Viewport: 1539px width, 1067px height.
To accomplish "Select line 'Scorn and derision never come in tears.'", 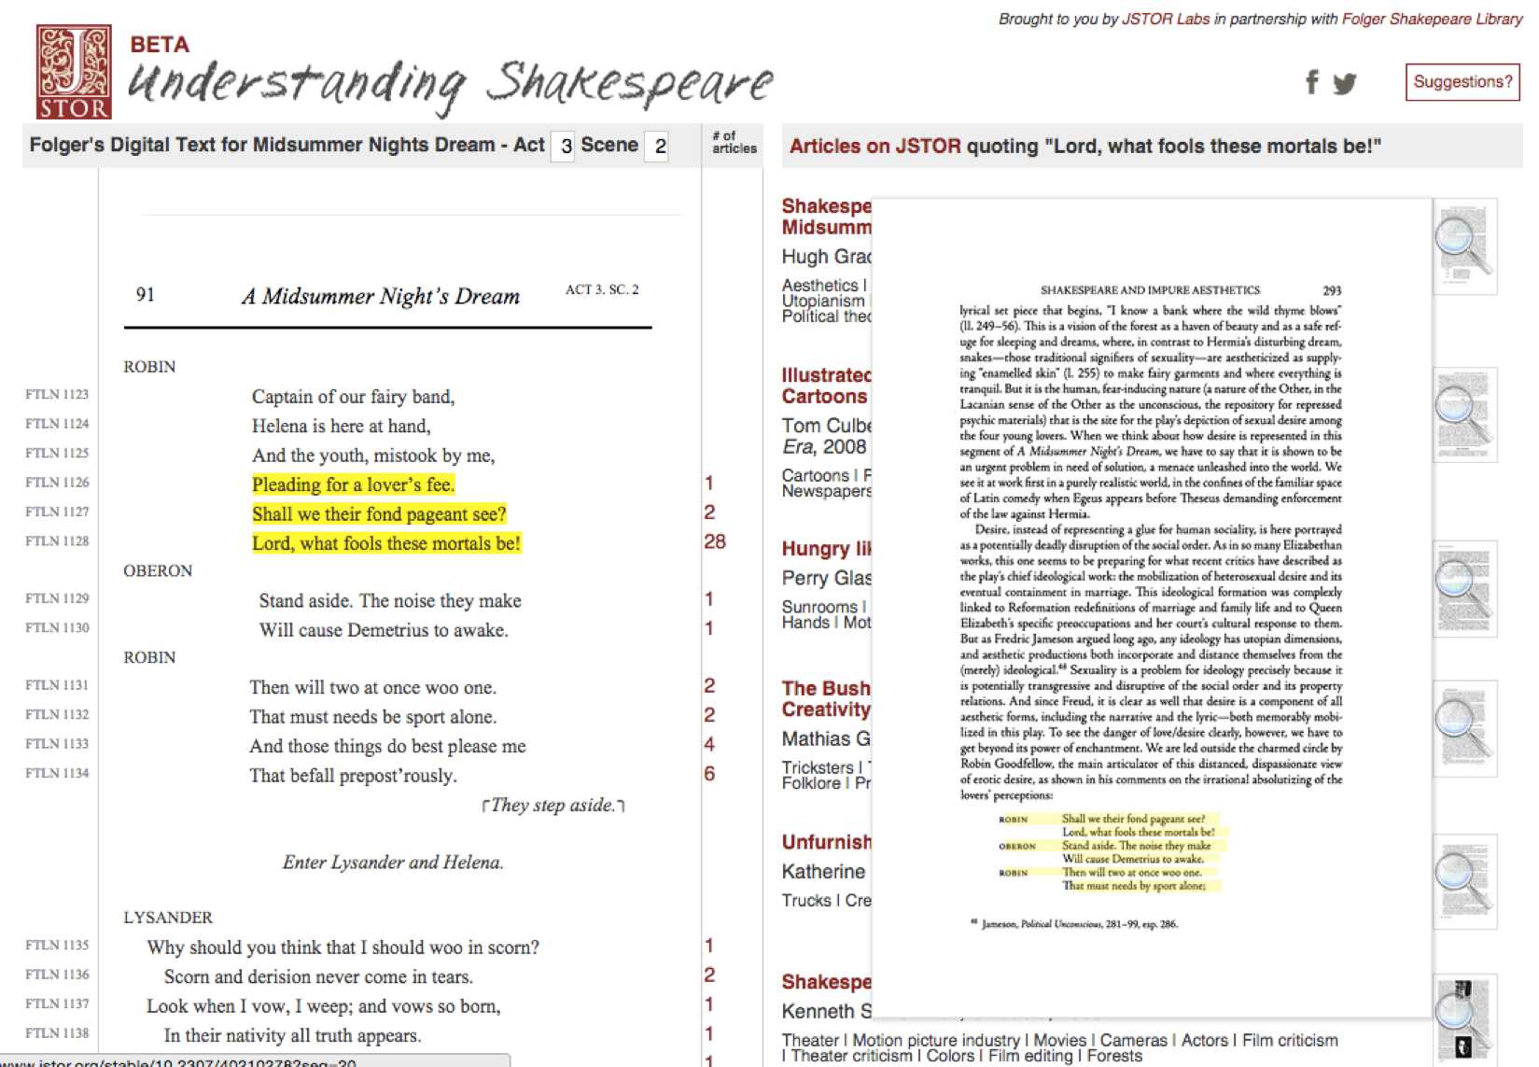I will 318,977.
